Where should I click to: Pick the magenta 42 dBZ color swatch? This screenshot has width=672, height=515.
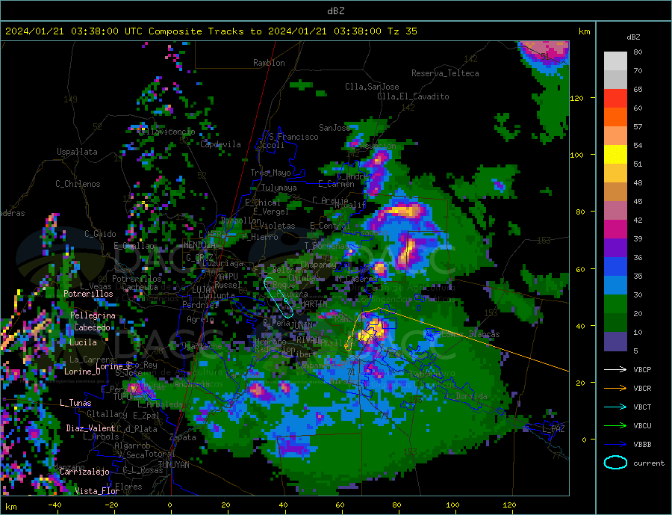click(x=615, y=229)
